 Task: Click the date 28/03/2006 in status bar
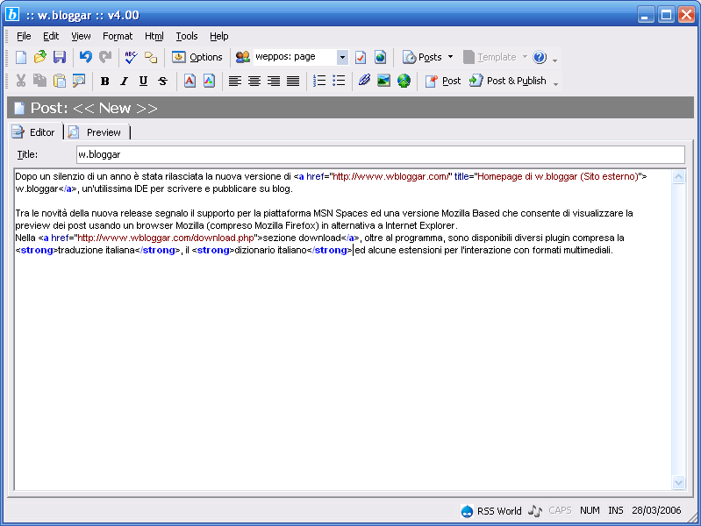tap(656, 510)
